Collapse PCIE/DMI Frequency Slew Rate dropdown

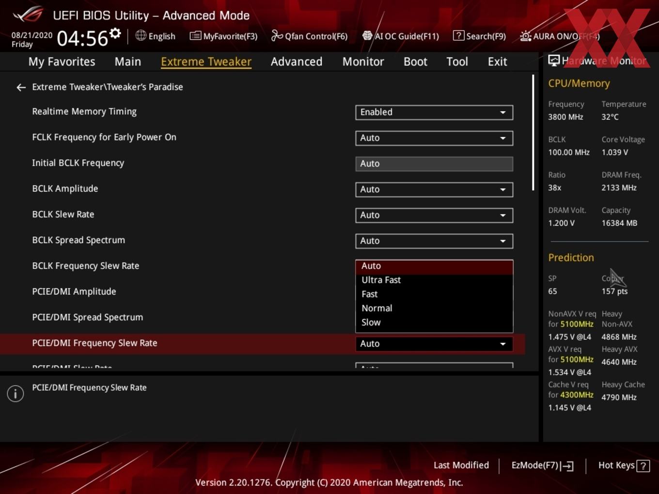pyautogui.click(x=434, y=344)
